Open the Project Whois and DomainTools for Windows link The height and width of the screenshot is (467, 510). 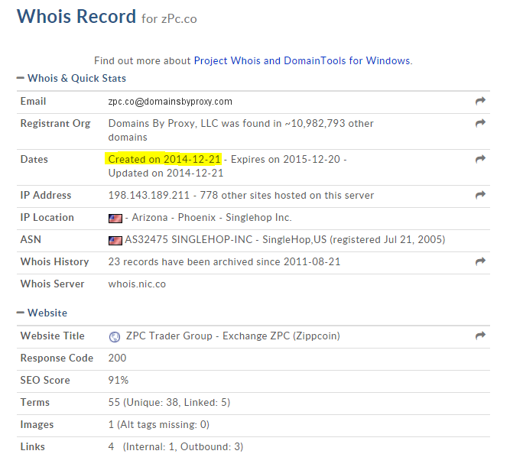tap(303, 61)
